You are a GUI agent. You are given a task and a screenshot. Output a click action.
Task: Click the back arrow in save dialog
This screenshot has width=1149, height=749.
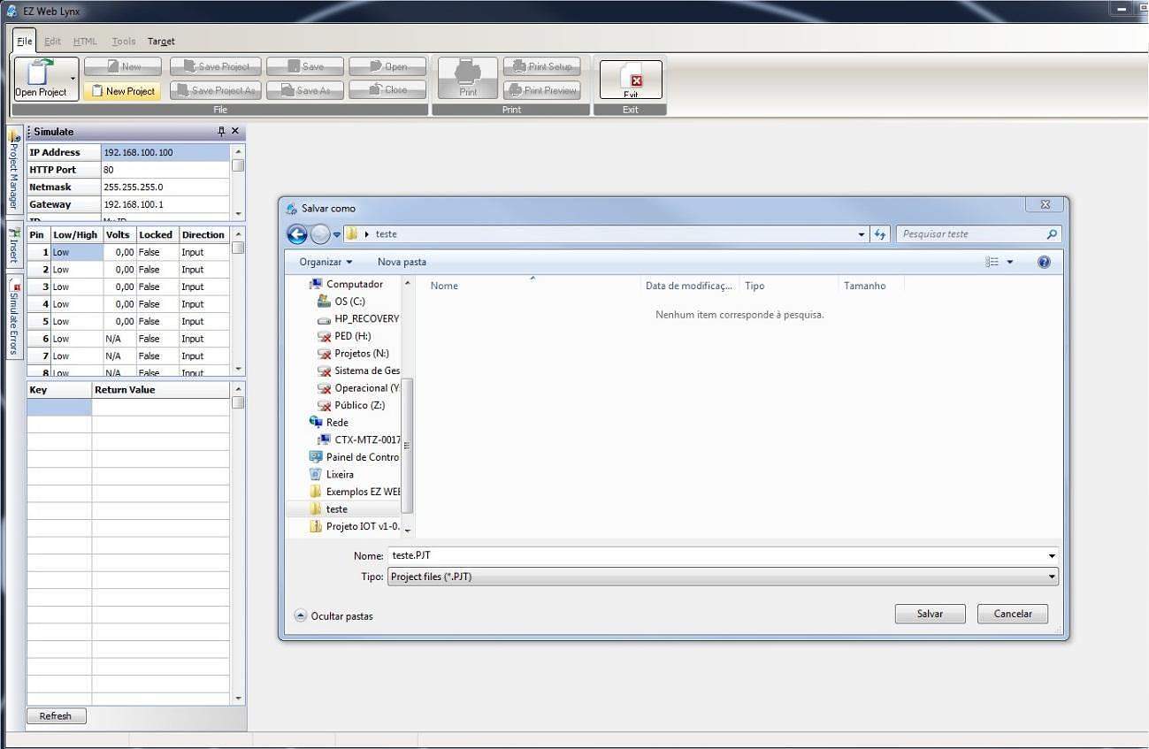(x=297, y=234)
